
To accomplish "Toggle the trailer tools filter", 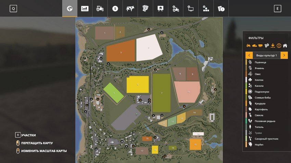I will pyautogui.click(x=261, y=45).
